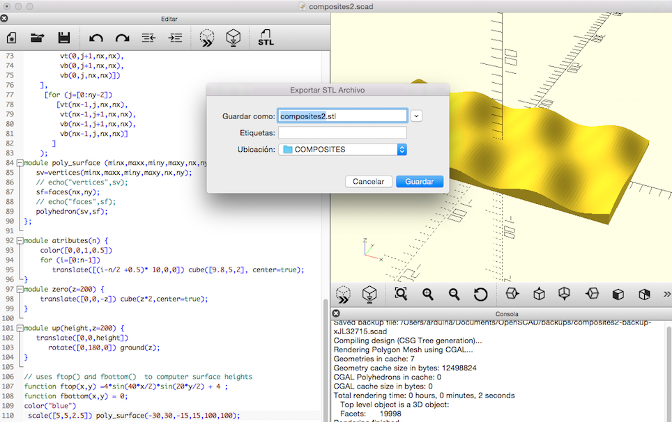This screenshot has height=422, width=672.
Task: Collapse the module poly_surface code block
Action: [20, 163]
